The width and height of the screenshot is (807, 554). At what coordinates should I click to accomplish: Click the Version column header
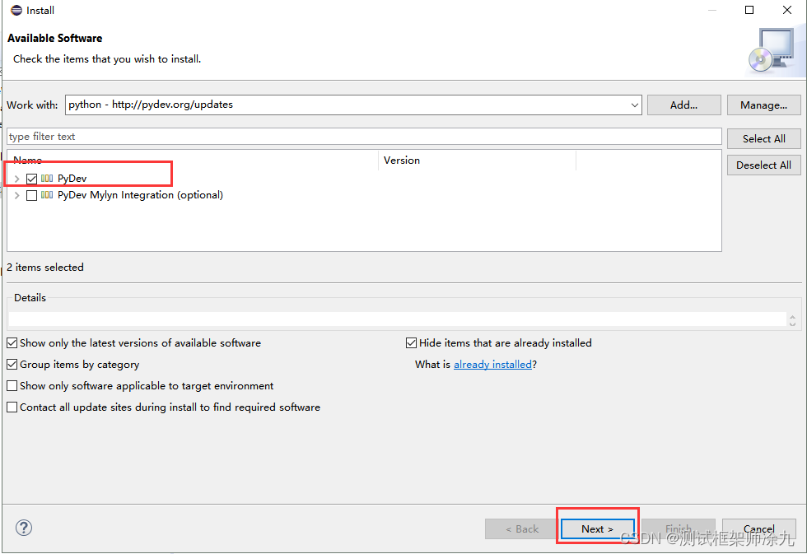coord(477,161)
